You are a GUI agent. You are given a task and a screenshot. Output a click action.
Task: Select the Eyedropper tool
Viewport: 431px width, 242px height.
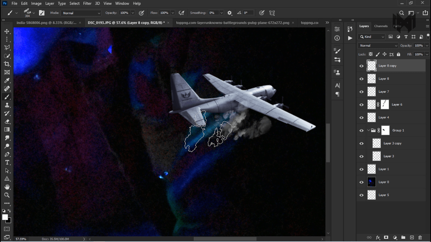pos(7,80)
